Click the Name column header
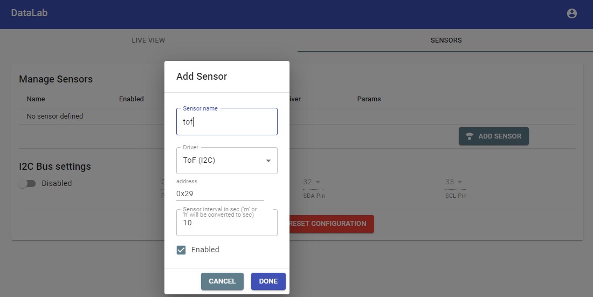 tap(36, 99)
